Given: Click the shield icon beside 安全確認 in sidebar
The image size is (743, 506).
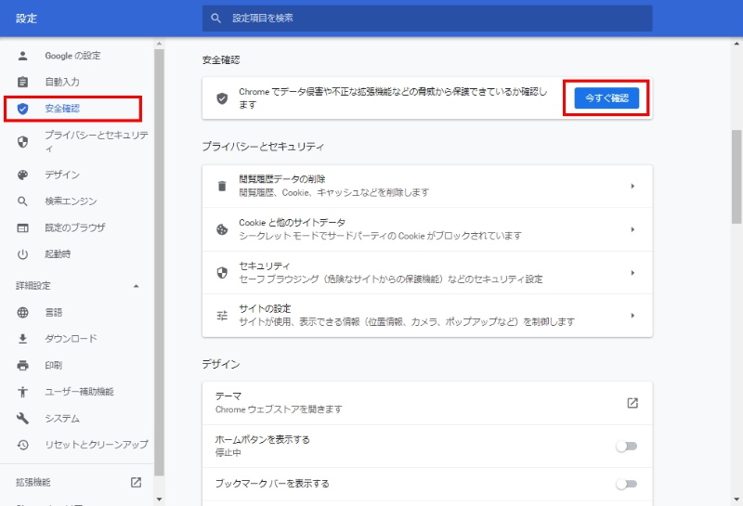Looking at the screenshot, I should [23, 109].
